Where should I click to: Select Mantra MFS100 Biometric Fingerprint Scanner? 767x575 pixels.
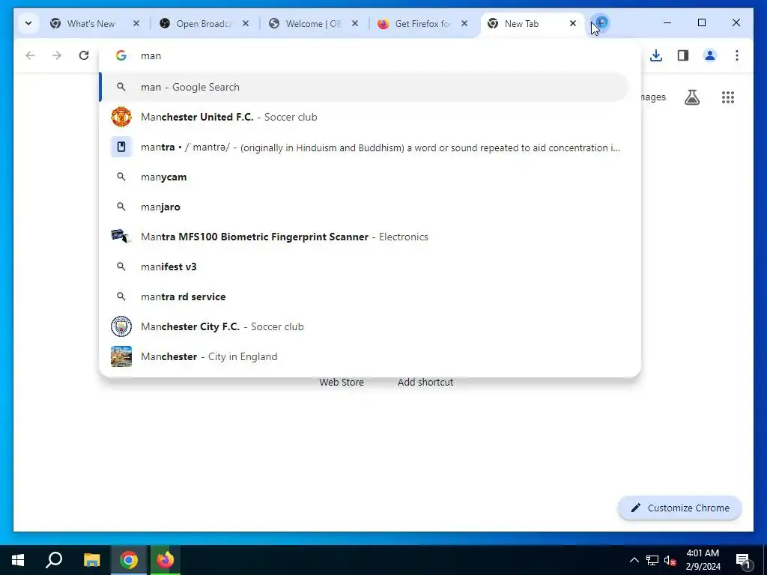365,237
